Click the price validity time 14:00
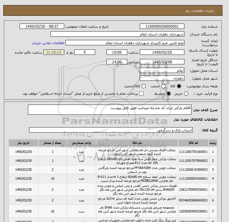229x222 pixels. [x=117, y=62]
